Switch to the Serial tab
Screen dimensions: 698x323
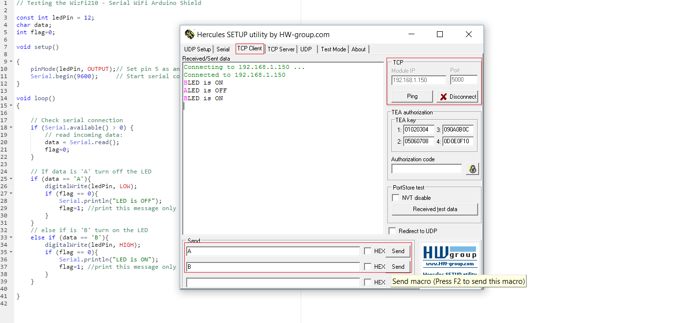click(223, 49)
